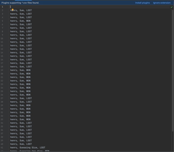Click 'henry, Sum, LOST' text on line 14

pyautogui.click(x=21, y=53)
